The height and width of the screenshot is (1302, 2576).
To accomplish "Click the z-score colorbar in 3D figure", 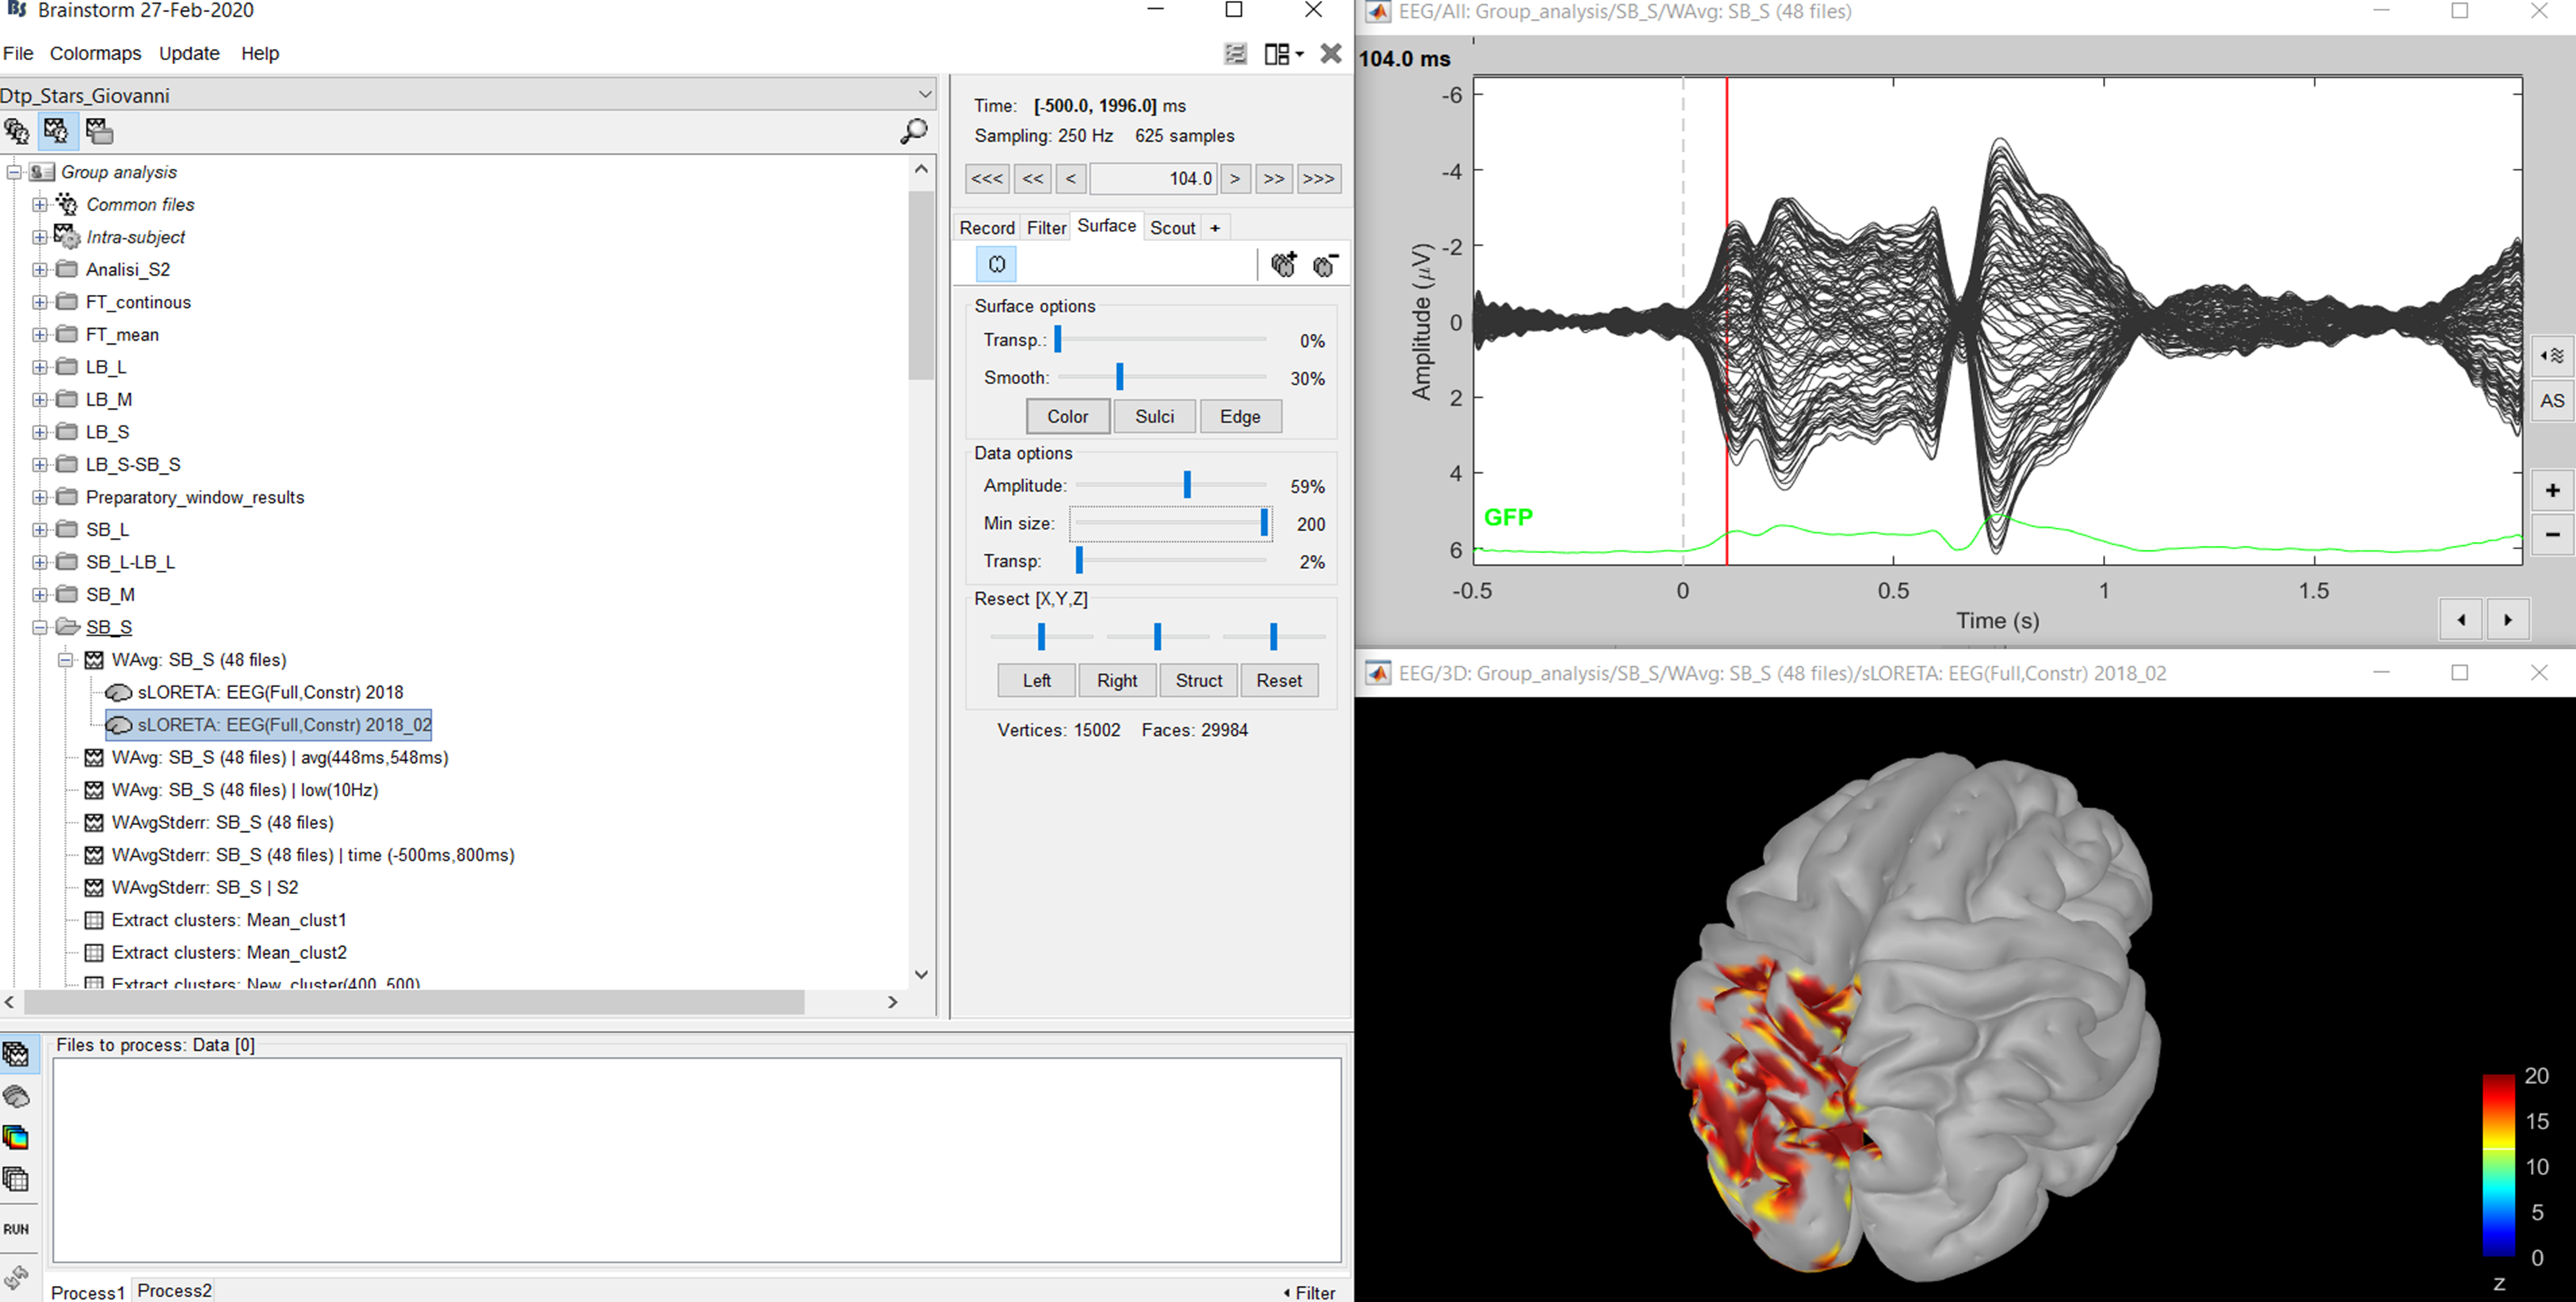I will (x=2498, y=1165).
